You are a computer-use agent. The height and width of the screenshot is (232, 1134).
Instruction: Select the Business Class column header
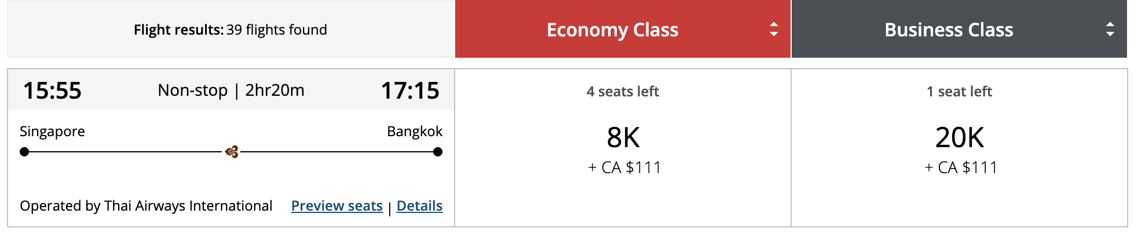pos(949,29)
